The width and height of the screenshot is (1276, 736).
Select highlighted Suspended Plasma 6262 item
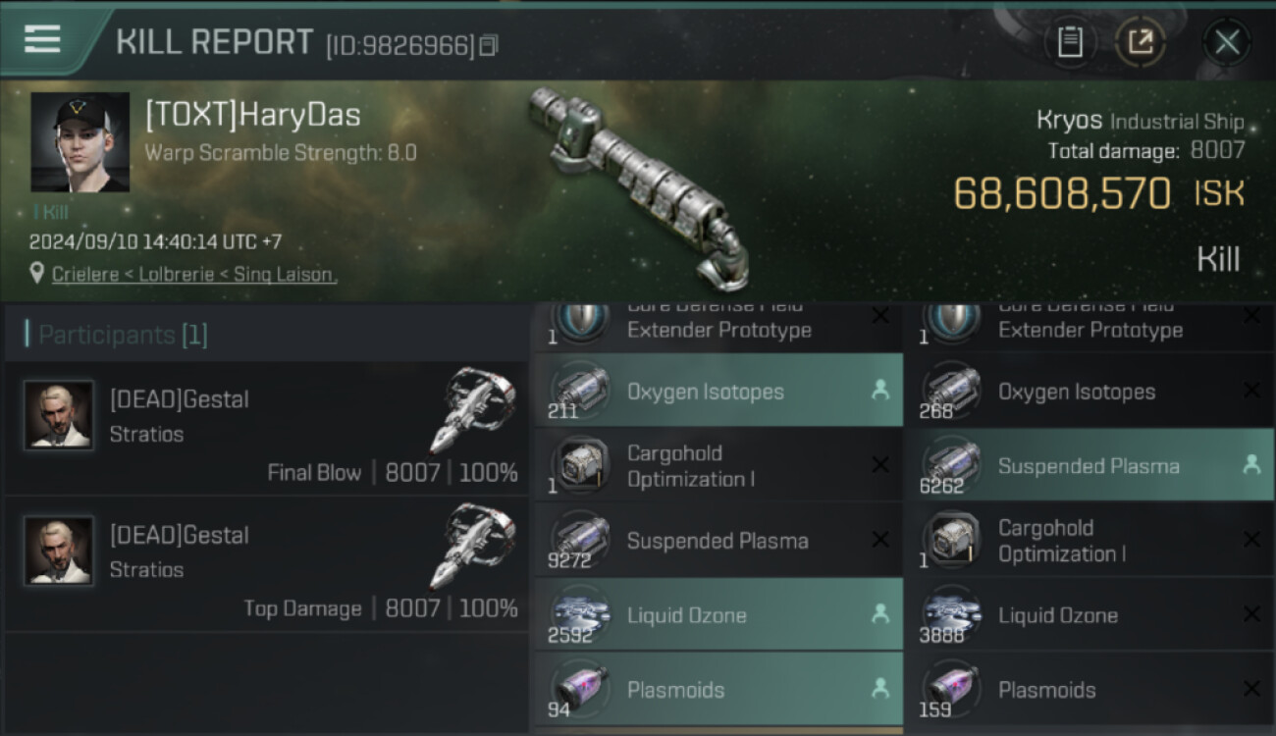[x=1090, y=465]
